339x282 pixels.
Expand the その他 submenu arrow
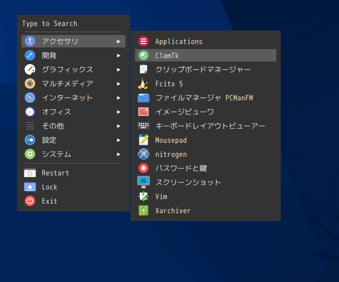[119, 126]
